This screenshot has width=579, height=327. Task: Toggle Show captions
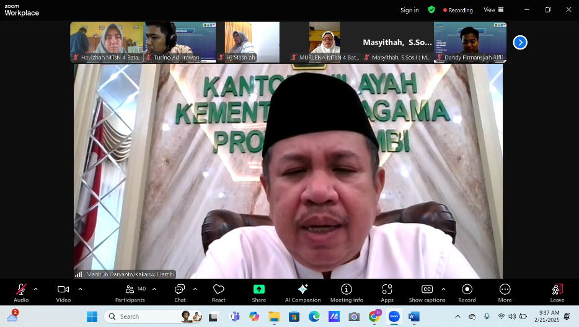pyautogui.click(x=427, y=293)
